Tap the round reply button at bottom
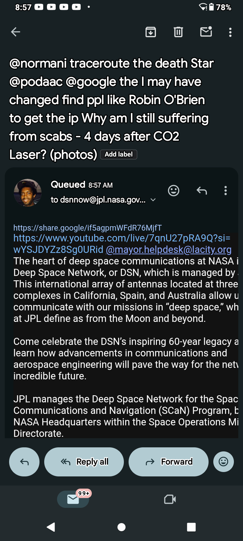Screen dimensions: 243x541 [24, 462]
